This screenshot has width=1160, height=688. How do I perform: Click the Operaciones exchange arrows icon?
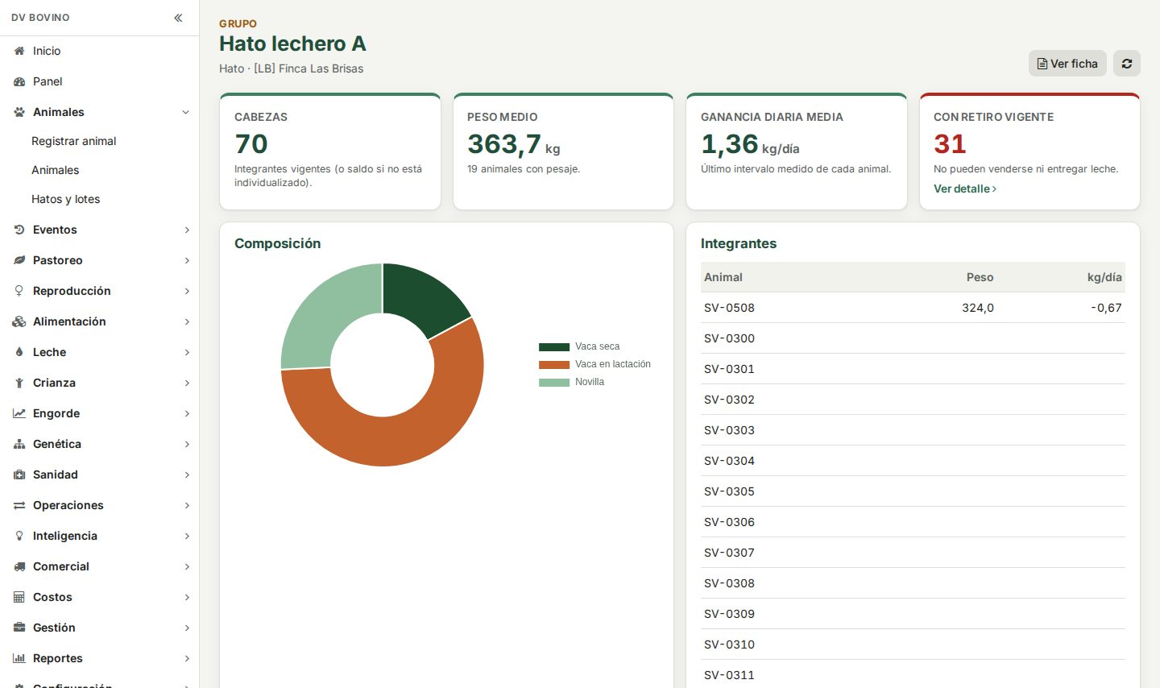pos(19,505)
